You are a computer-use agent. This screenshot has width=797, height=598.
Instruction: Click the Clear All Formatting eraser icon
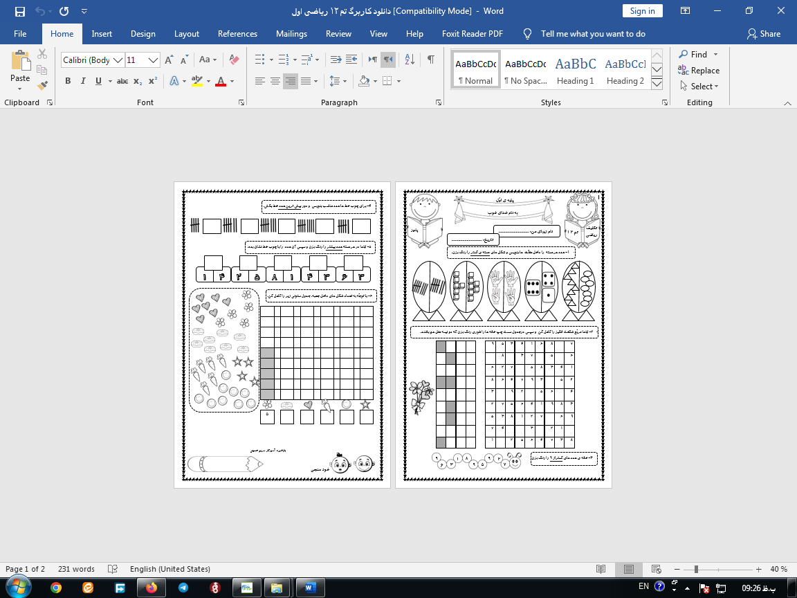tap(234, 60)
